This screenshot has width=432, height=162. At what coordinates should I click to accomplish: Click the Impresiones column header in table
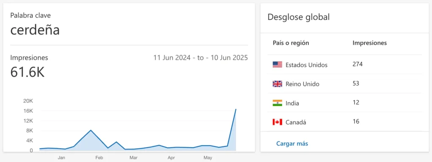point(370,43)
